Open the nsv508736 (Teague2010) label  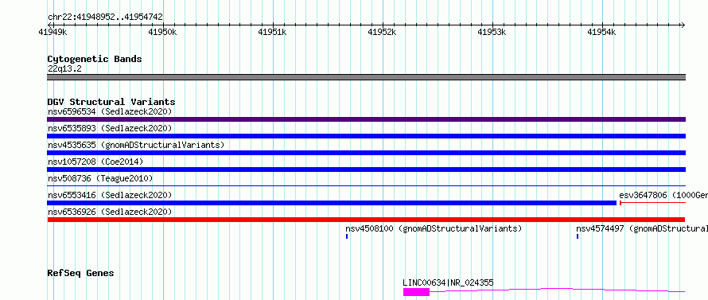click(x=100, y=178)
